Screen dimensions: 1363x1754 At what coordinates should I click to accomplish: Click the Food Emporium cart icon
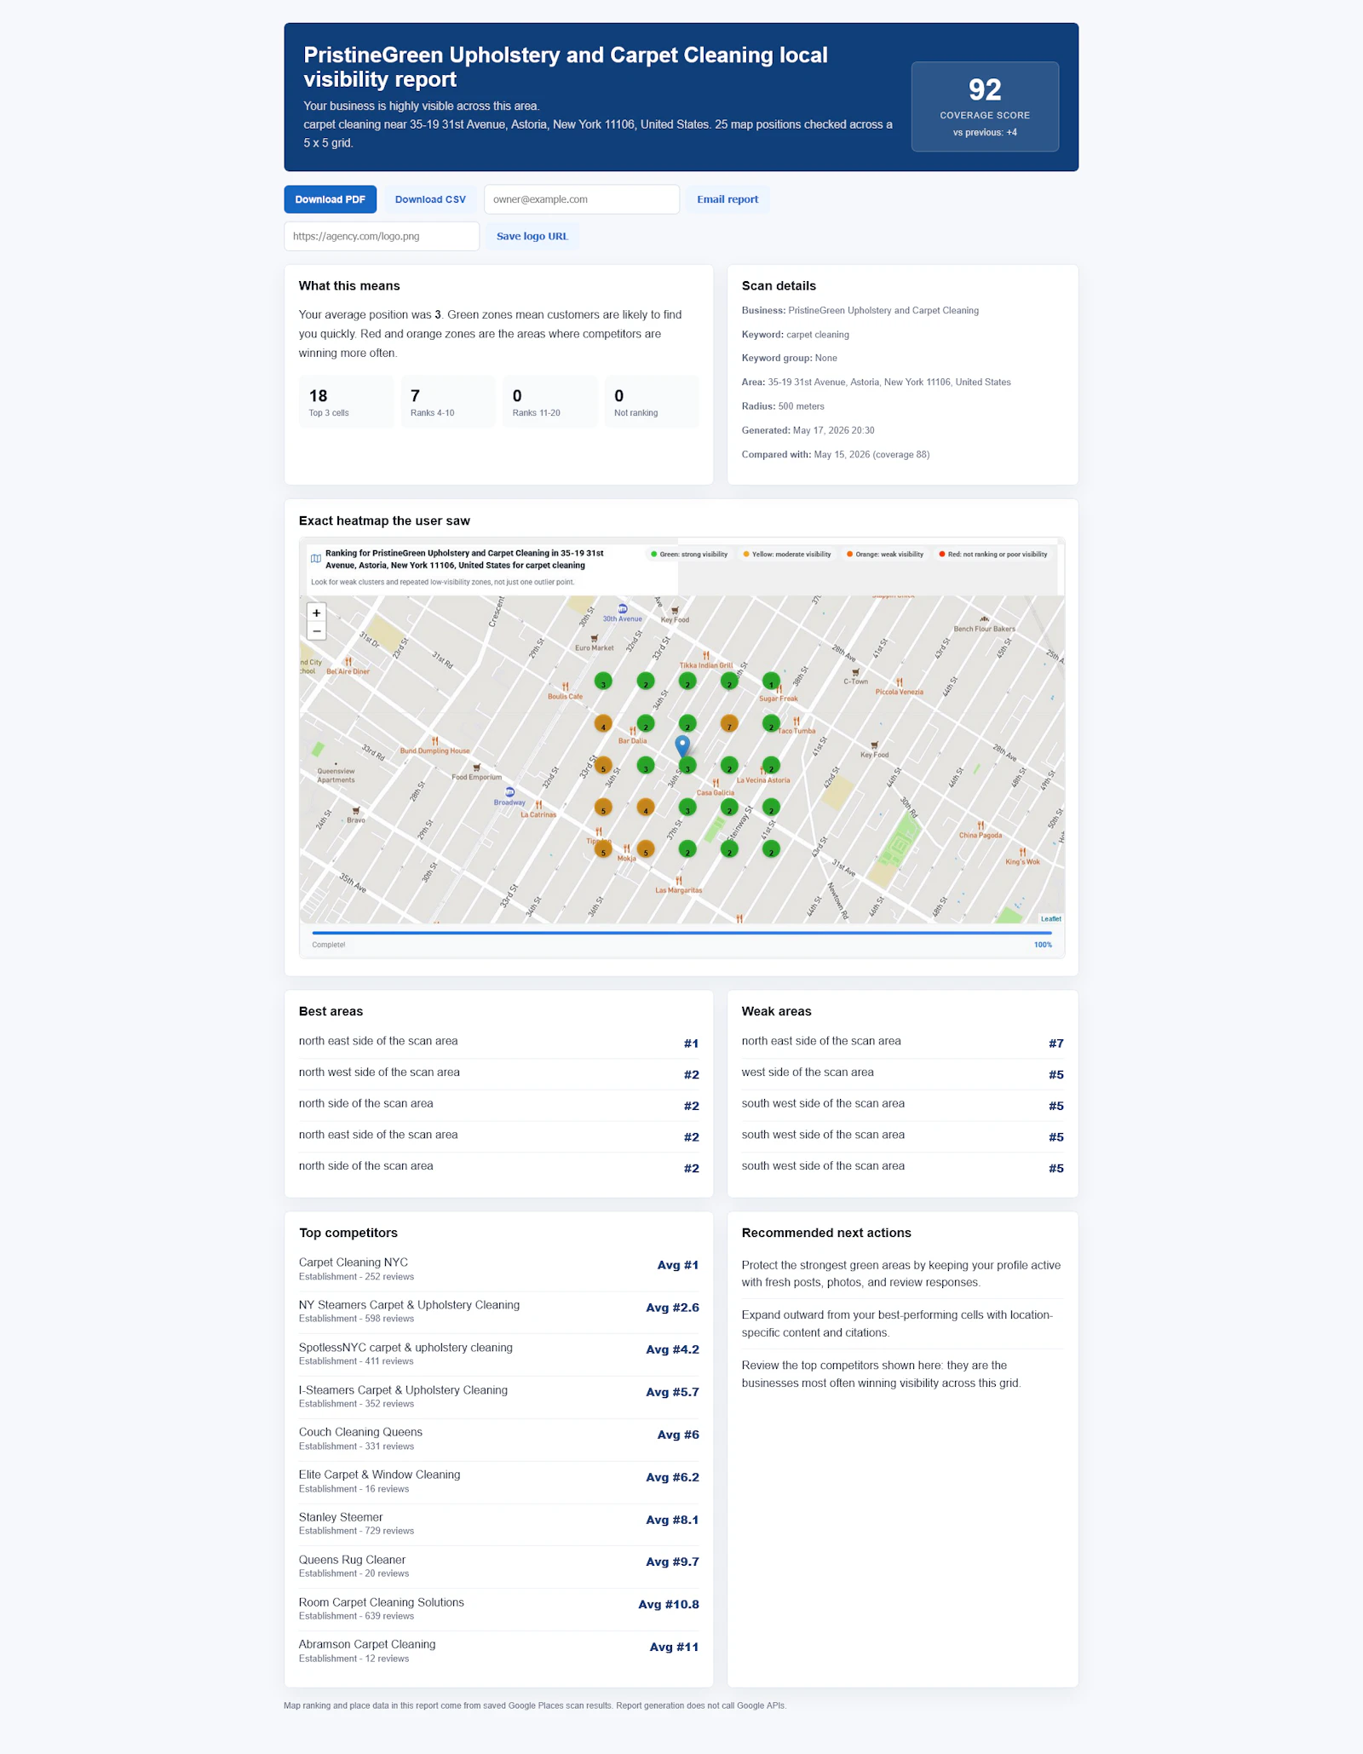pos(477,768)
